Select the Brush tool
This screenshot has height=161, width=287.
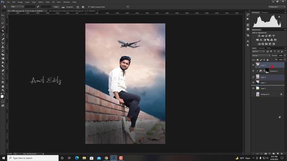(x=3, y=43)
